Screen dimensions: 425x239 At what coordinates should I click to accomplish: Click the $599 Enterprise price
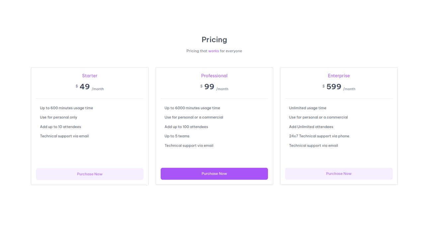333,87
